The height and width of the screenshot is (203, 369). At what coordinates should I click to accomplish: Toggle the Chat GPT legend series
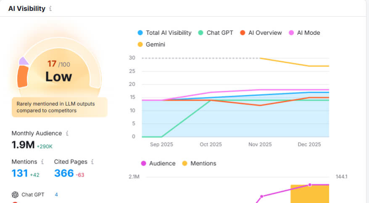click(216, 33)
